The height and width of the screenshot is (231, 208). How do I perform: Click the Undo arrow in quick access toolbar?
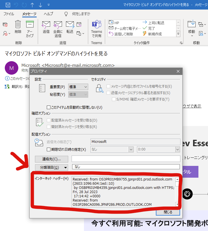pos(16,5)
